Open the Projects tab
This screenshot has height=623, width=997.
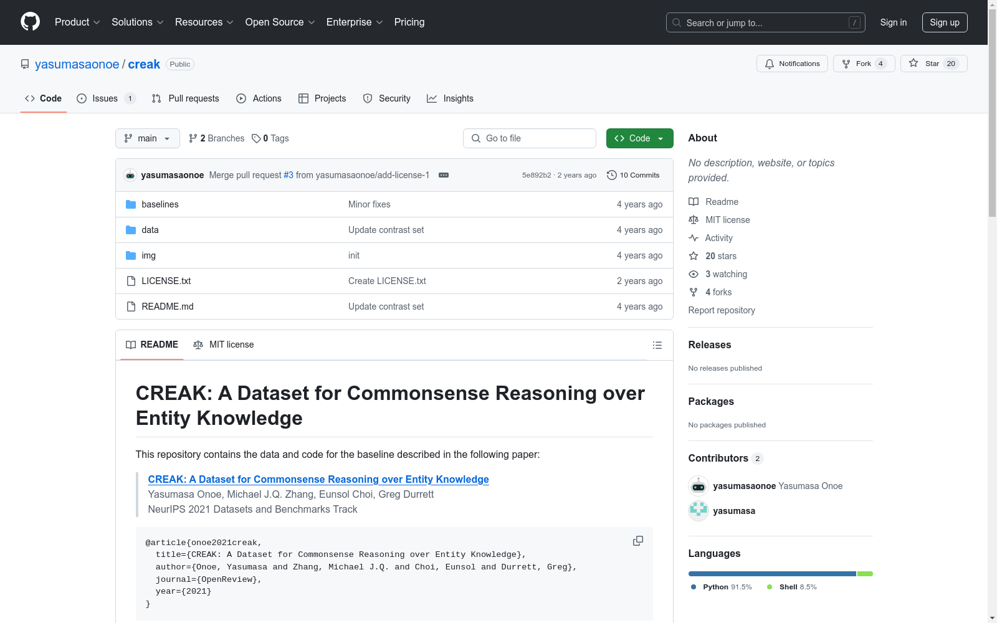click(x=322, y=98)
